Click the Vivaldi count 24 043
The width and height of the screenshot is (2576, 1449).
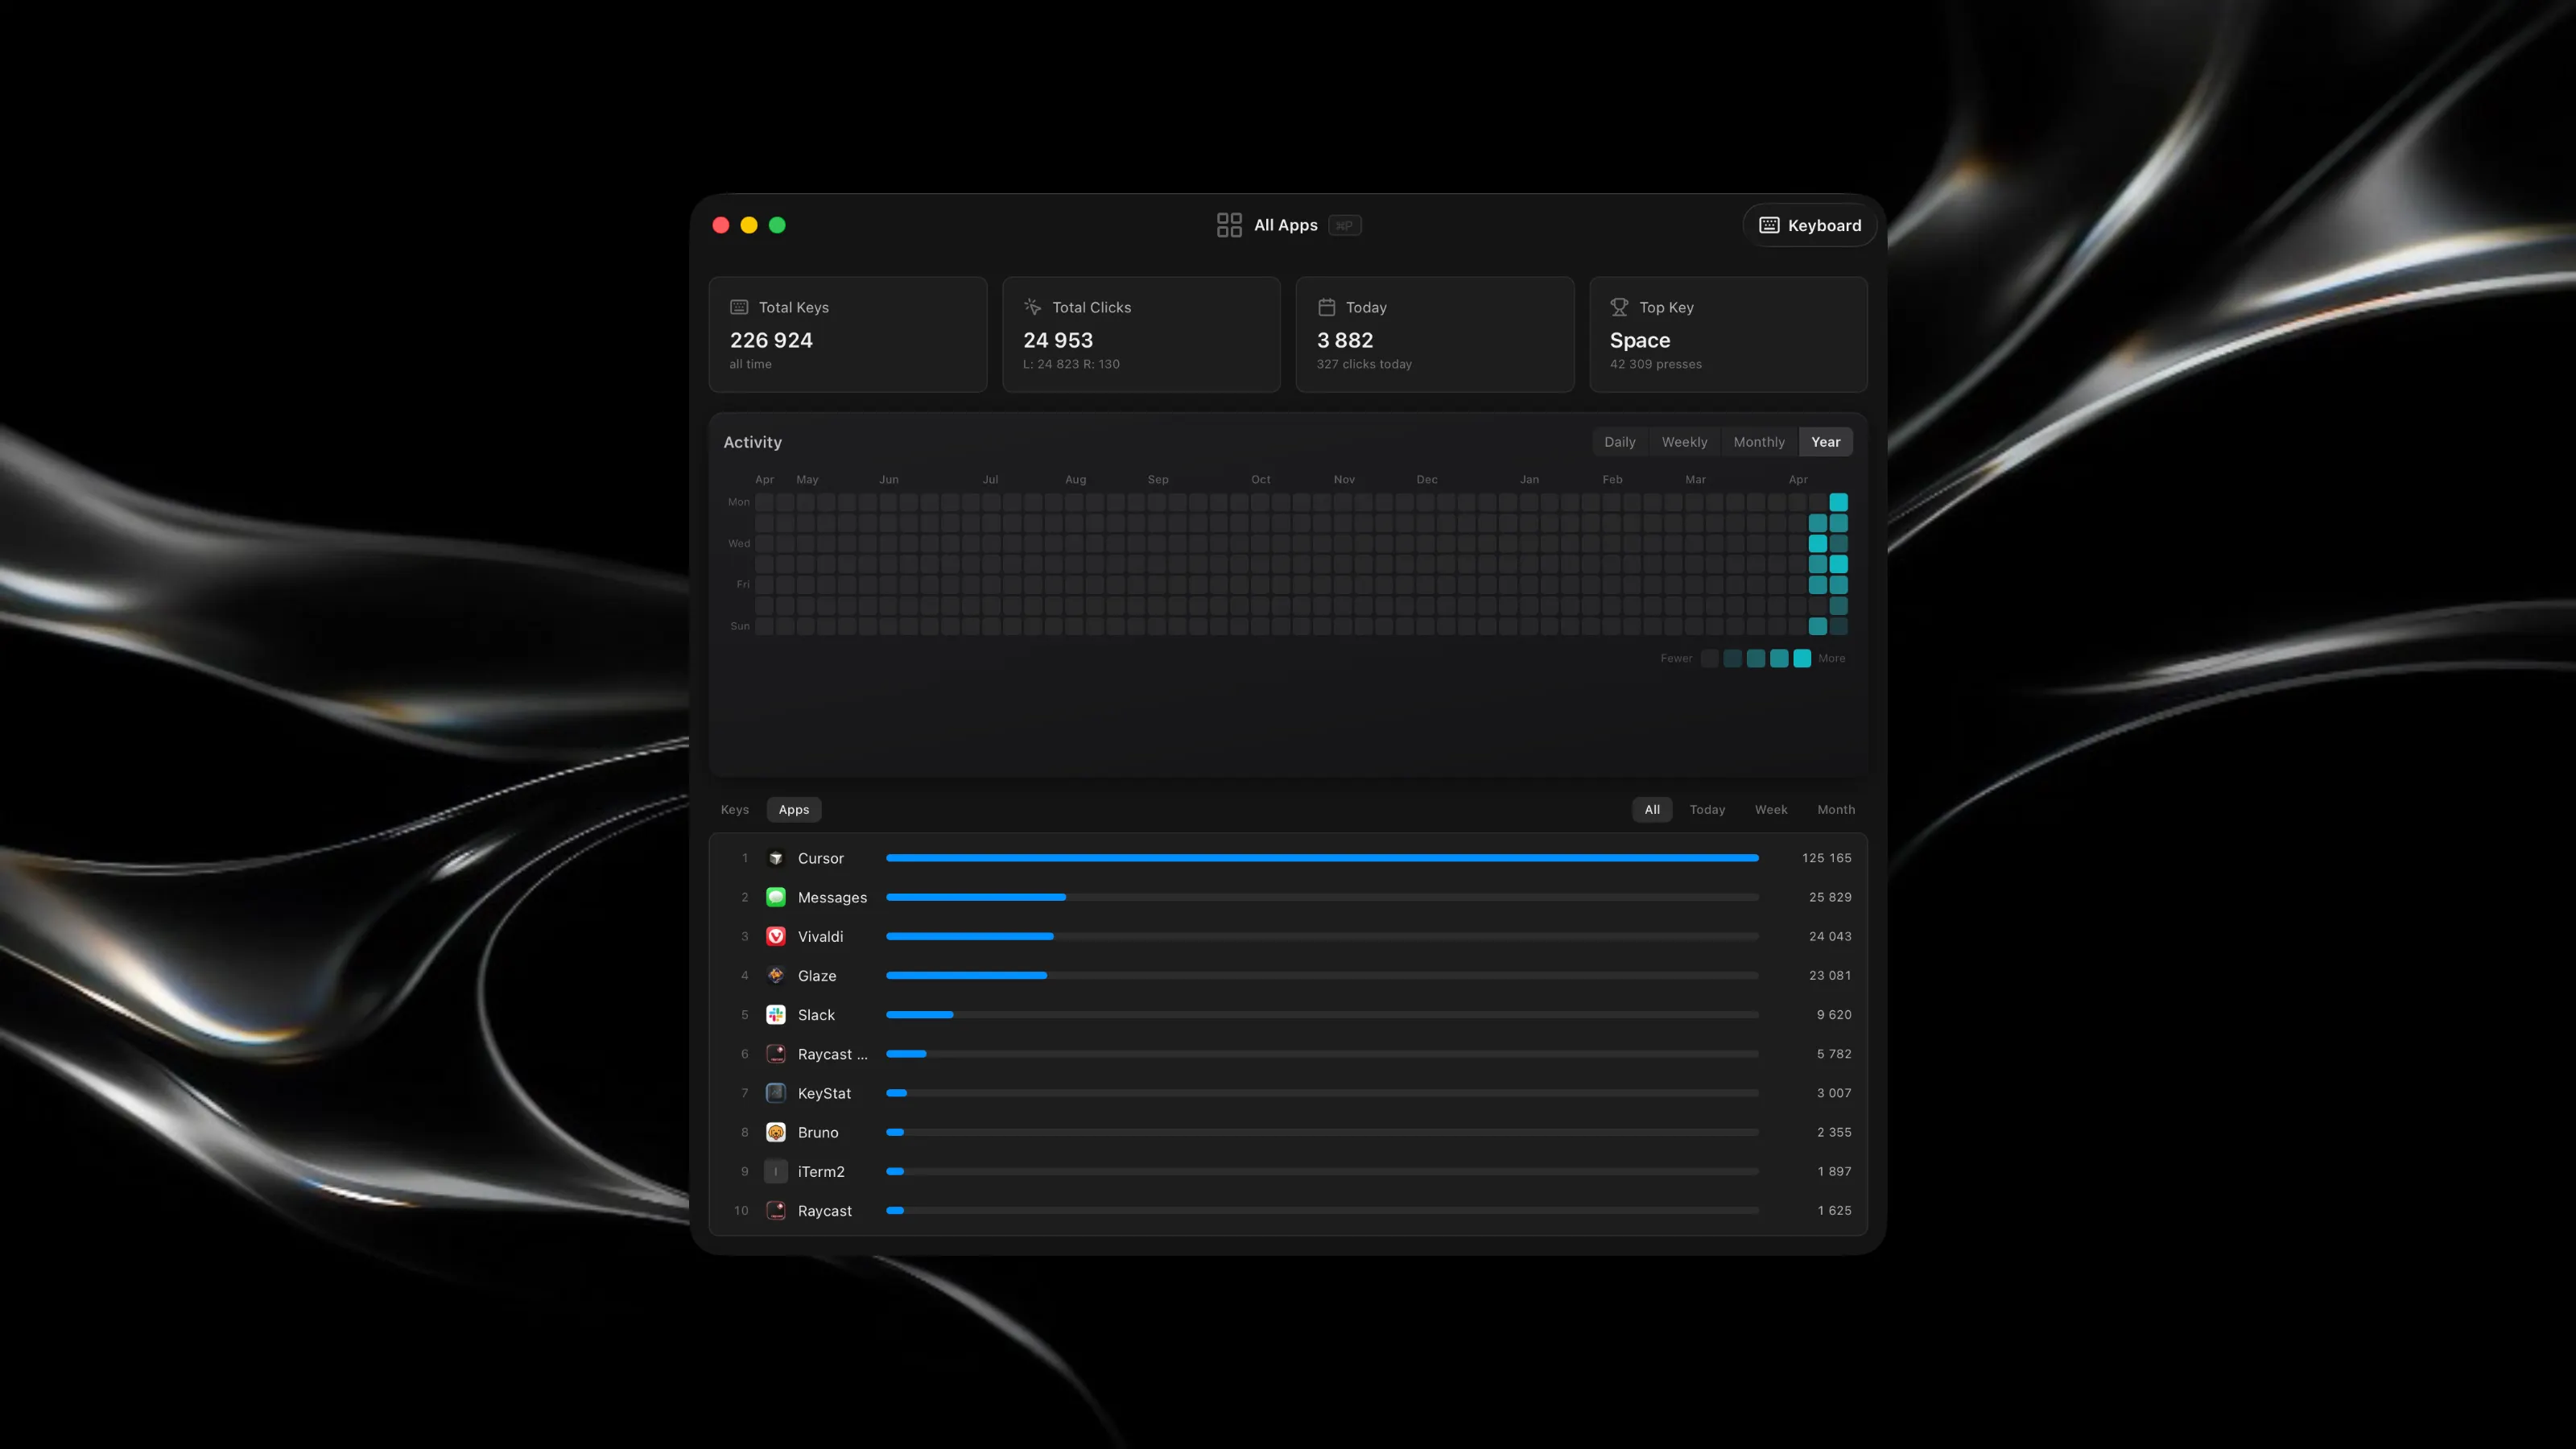(x=1830, y=936)
